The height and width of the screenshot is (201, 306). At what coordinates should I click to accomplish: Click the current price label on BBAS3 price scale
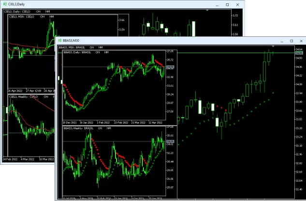click(299, 53)
